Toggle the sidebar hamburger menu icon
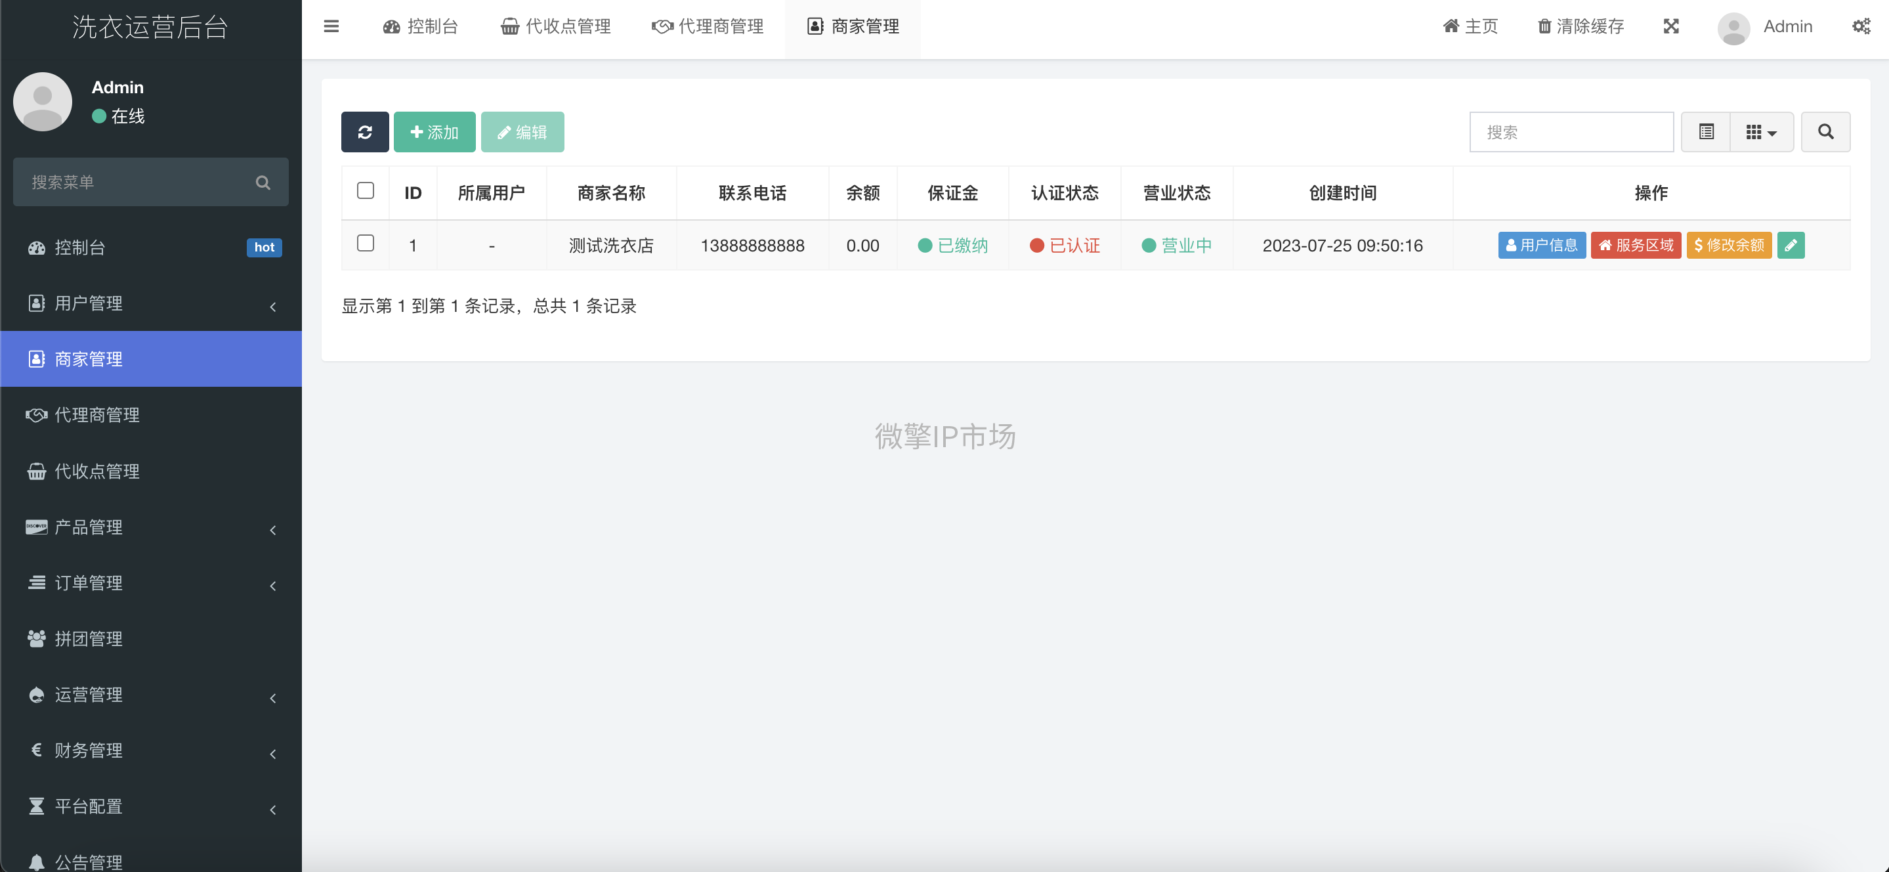Viewport: 1889px width, 872px height. pyautogui.click(x=331, y=26)
